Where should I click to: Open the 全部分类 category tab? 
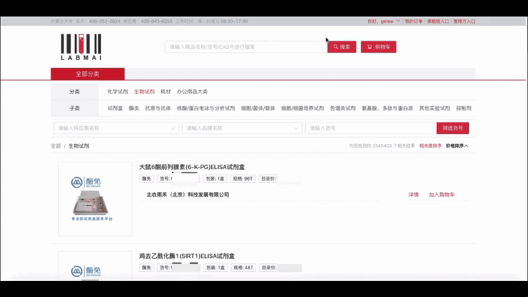coord(87,73)
